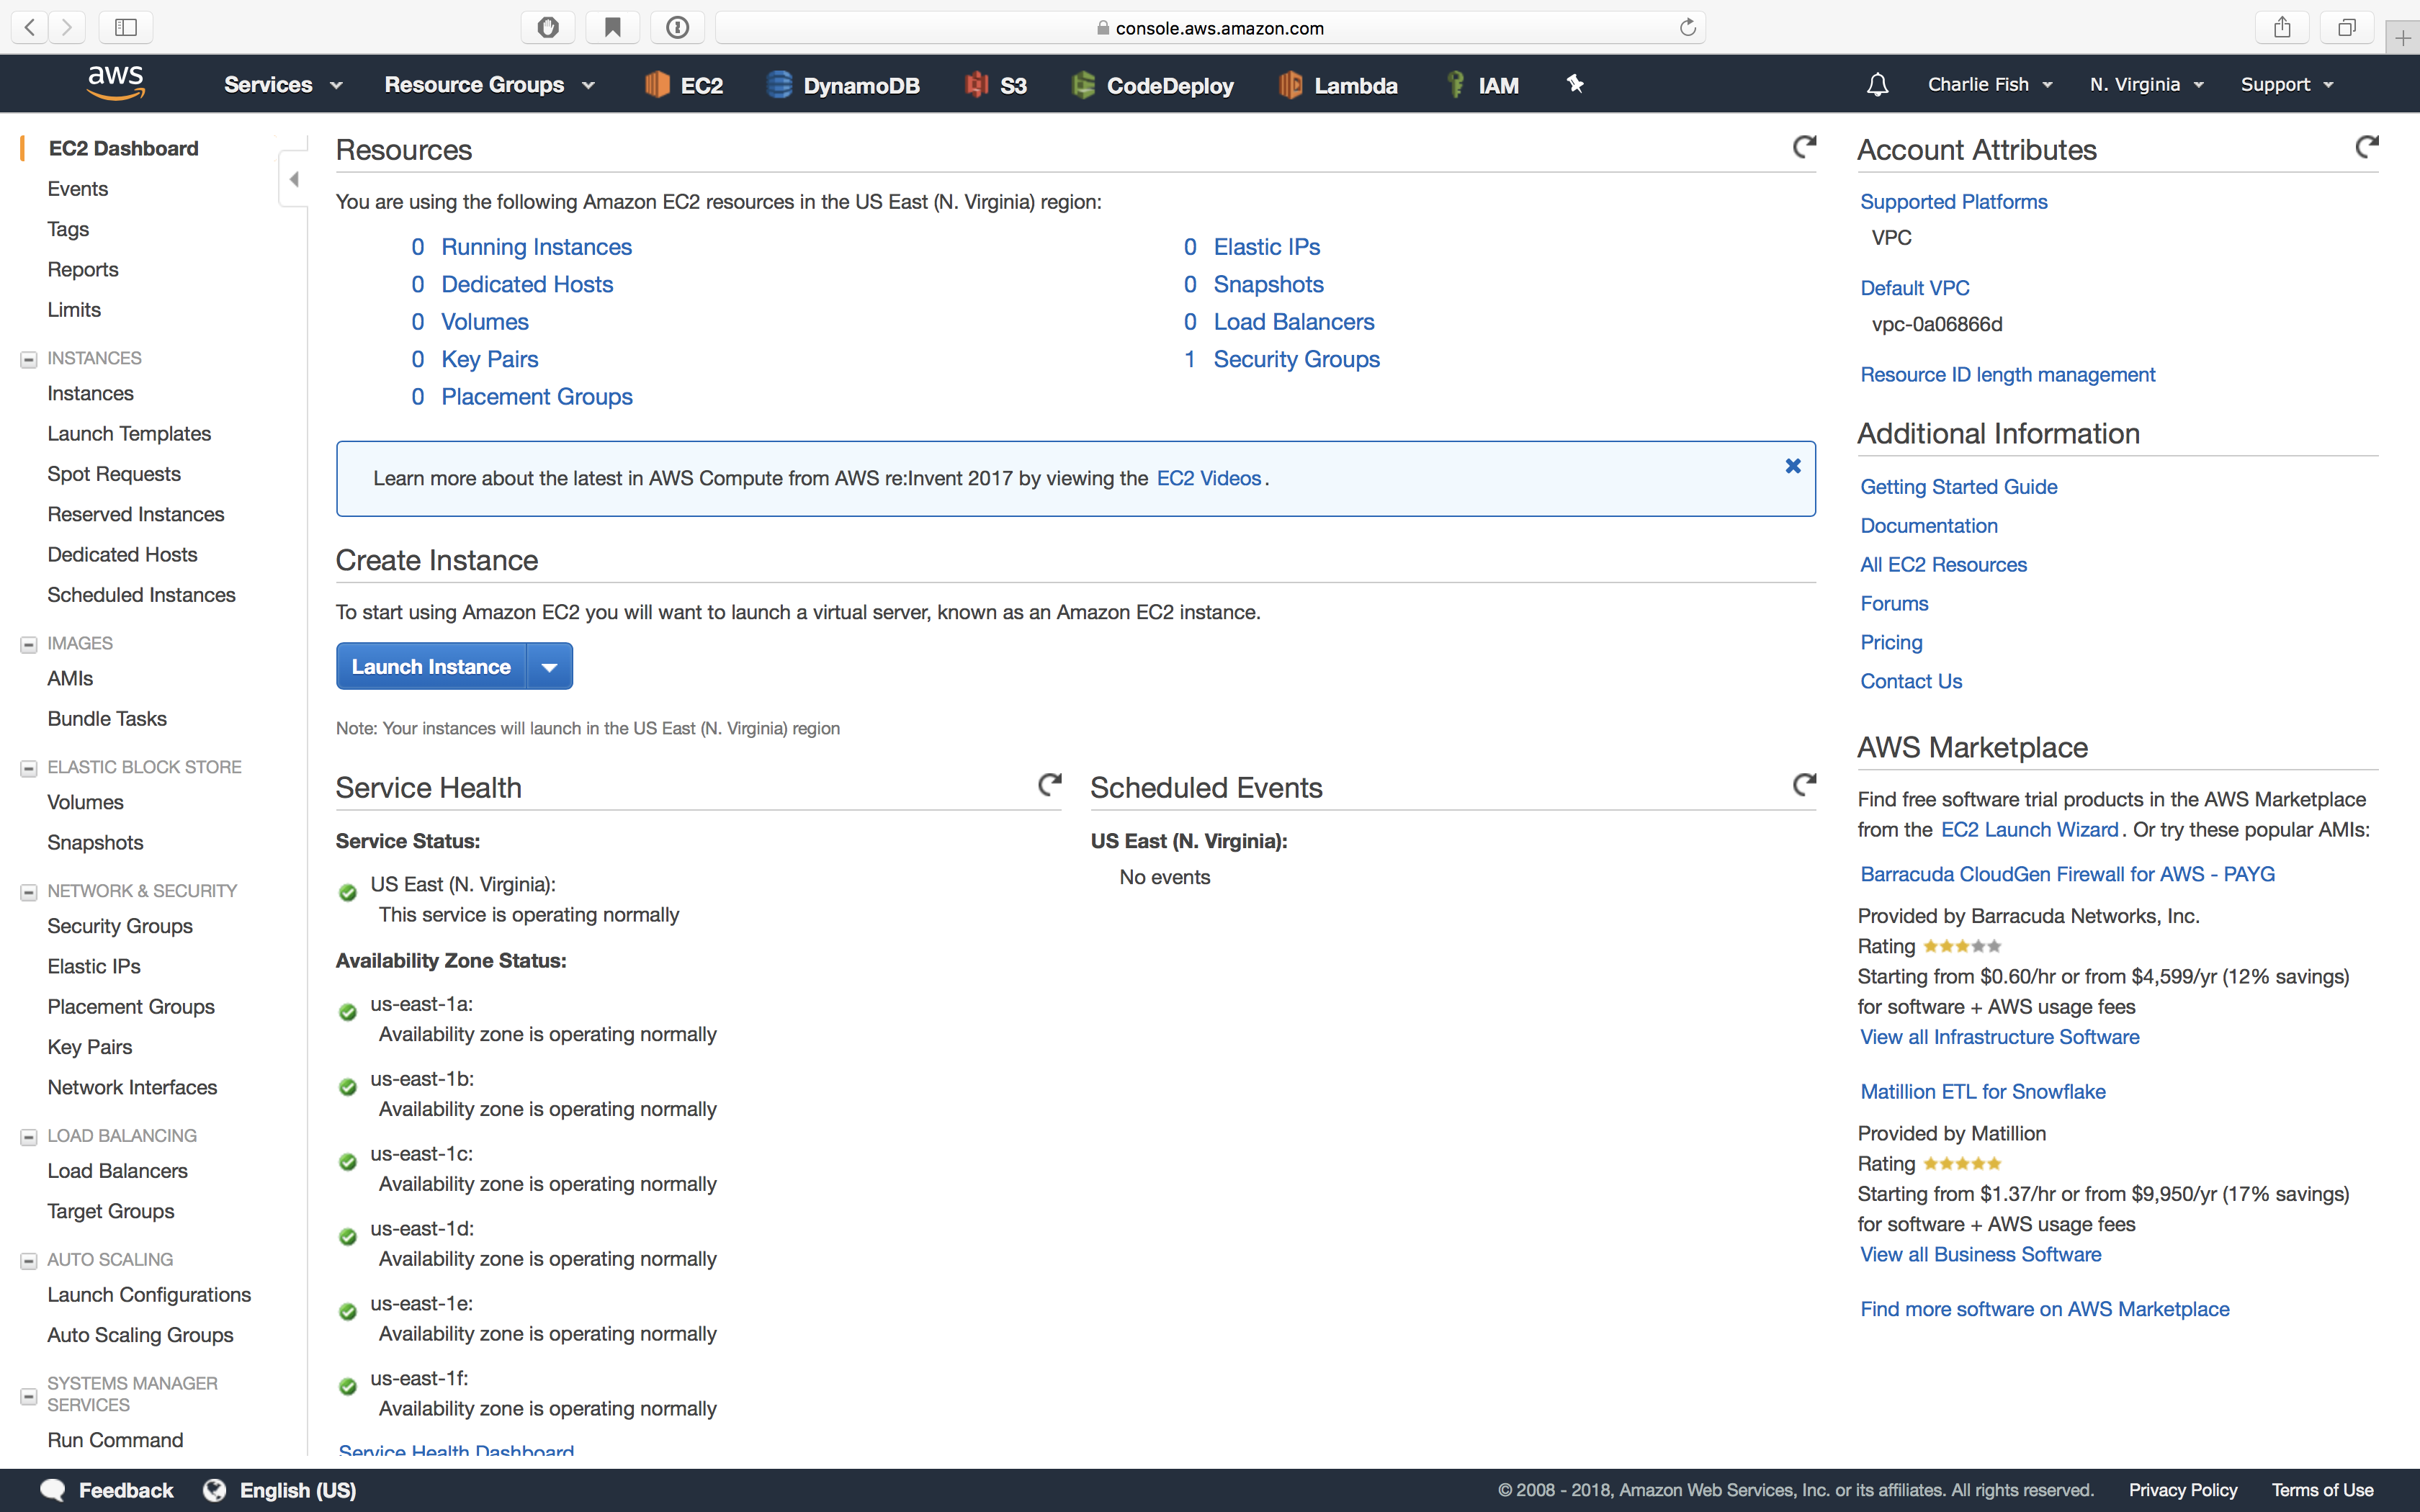Collapse the left navigation sidebar
This screenshot has height=1512, width=2420.
tap(293, 179)
